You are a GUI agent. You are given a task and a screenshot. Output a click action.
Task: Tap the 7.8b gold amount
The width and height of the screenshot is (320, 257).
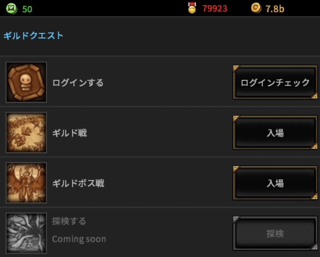[275, 9]
